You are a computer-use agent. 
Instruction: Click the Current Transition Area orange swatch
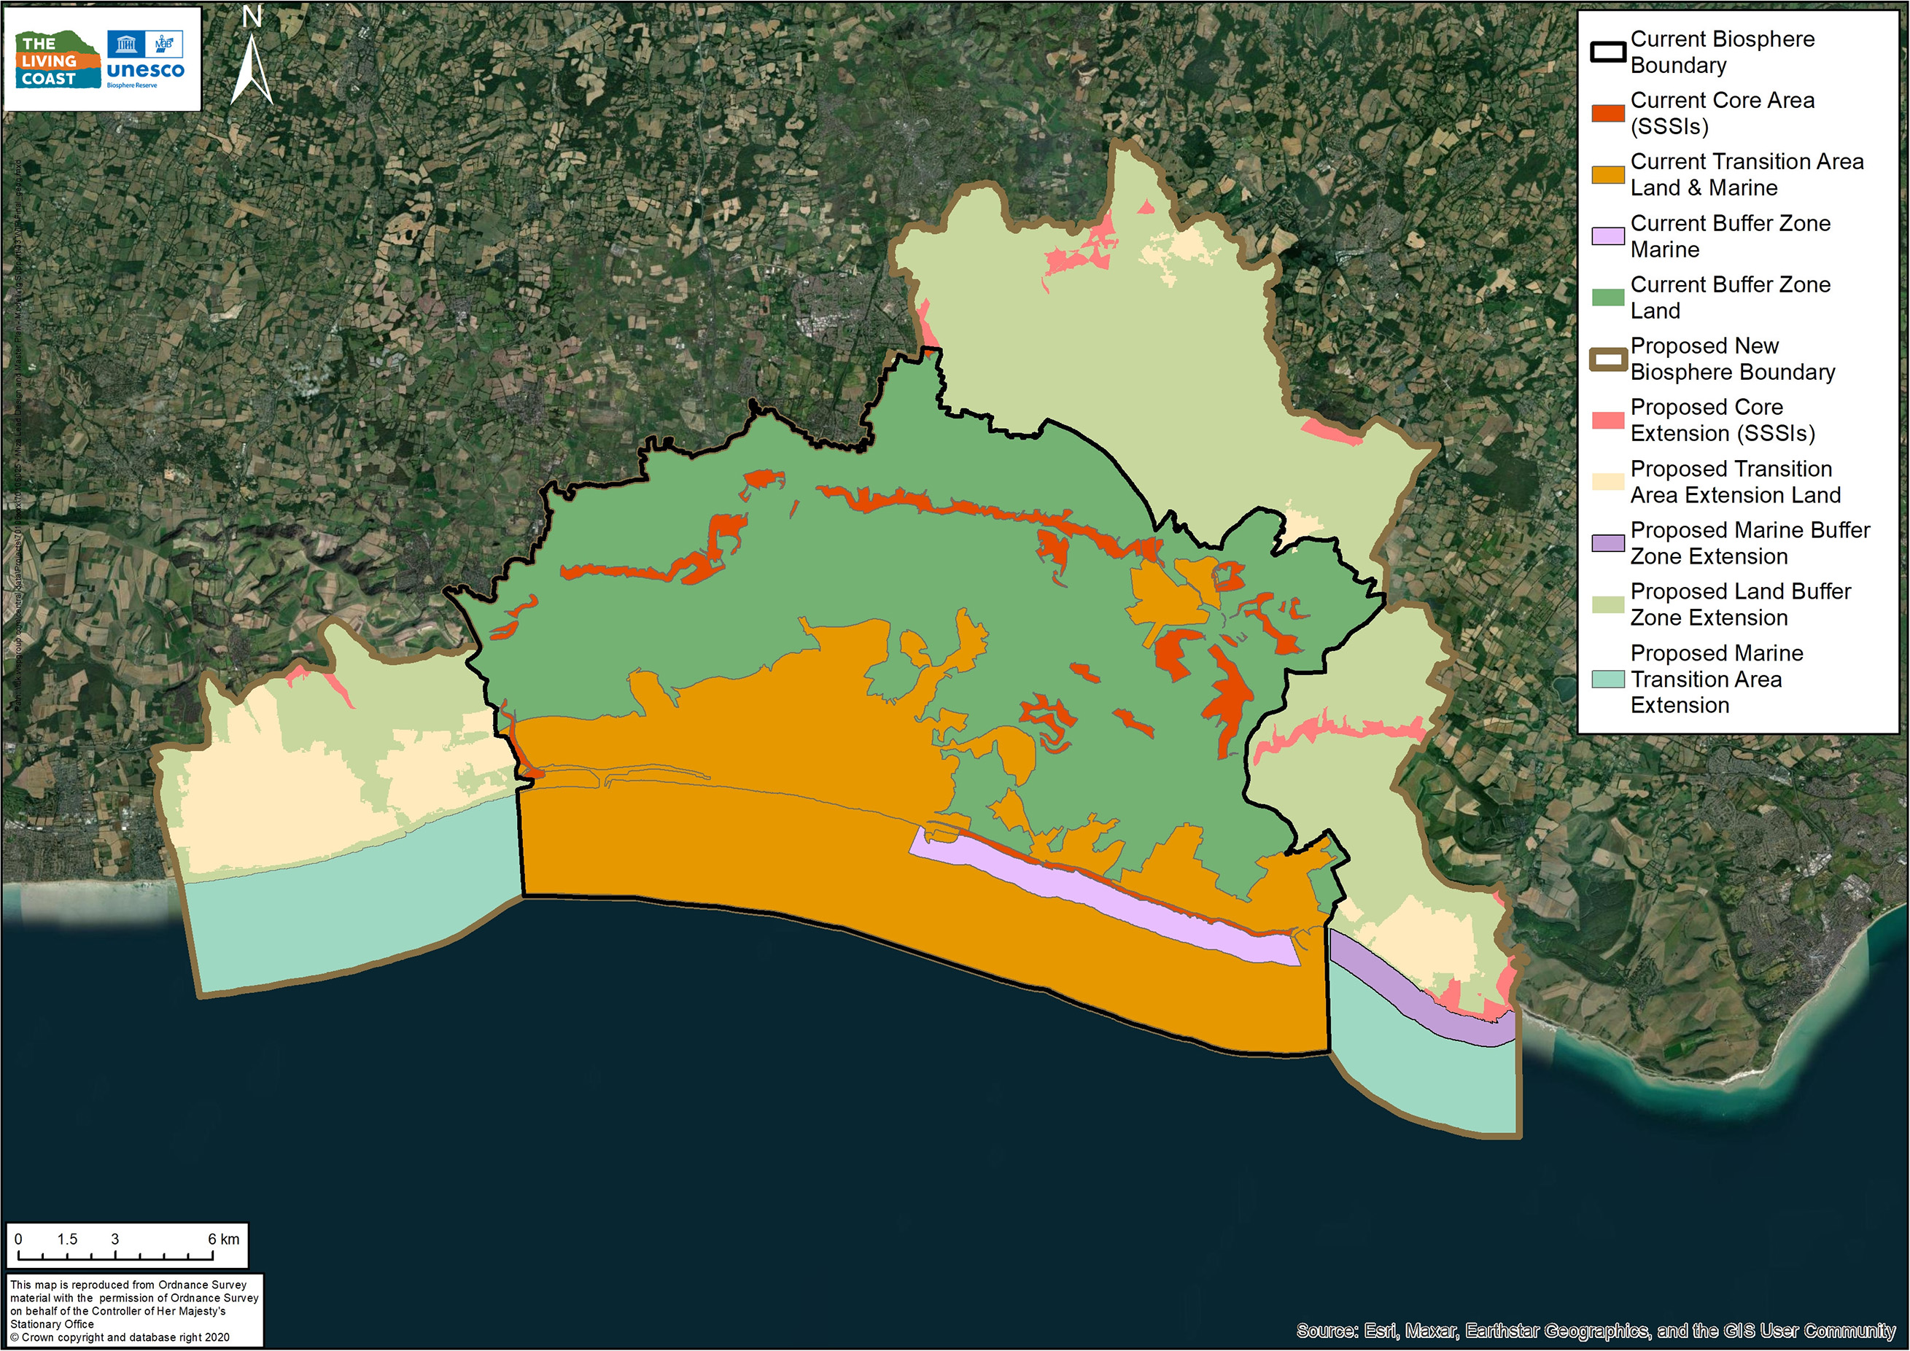pos(1608,175)
